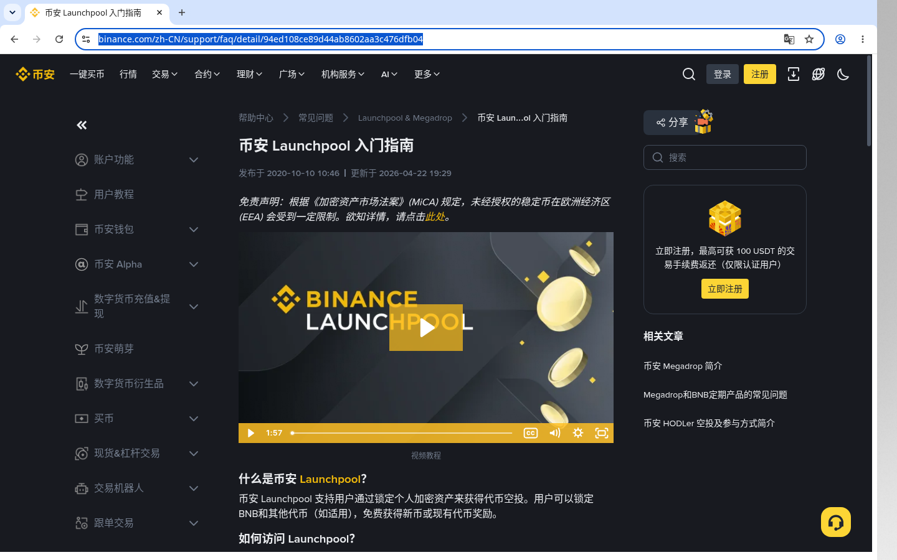Screen dimensions: 897x560
Task: Expand the 跟单交易 chevron
Action: click(194, 523)
